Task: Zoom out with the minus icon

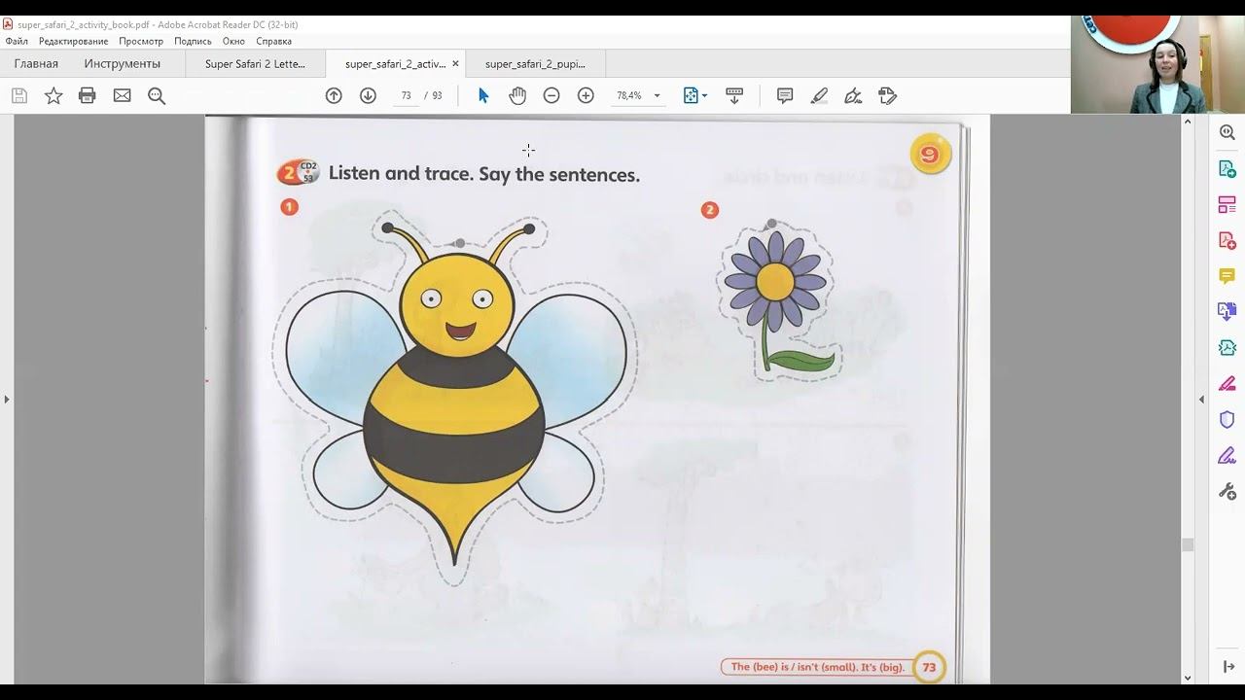Action: (551, 95)
